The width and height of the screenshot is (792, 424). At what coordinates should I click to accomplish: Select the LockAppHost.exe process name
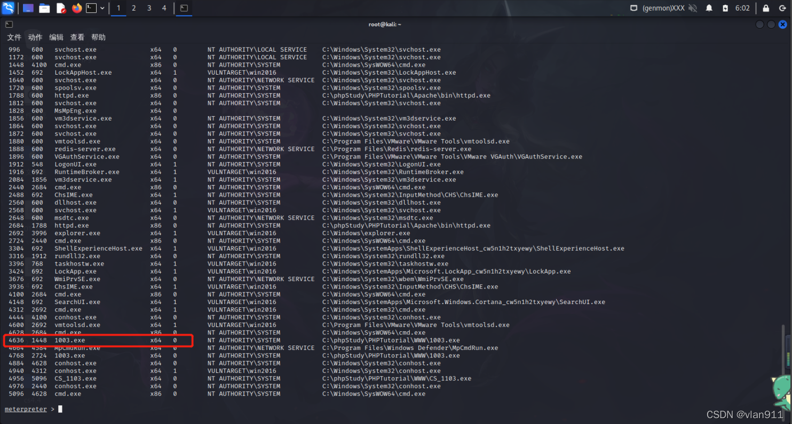pos(83,73)
